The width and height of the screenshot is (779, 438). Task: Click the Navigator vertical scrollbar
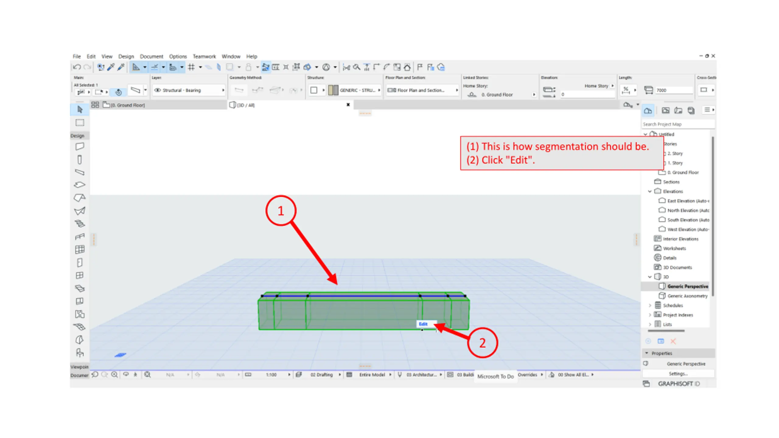tap(713, 216)
